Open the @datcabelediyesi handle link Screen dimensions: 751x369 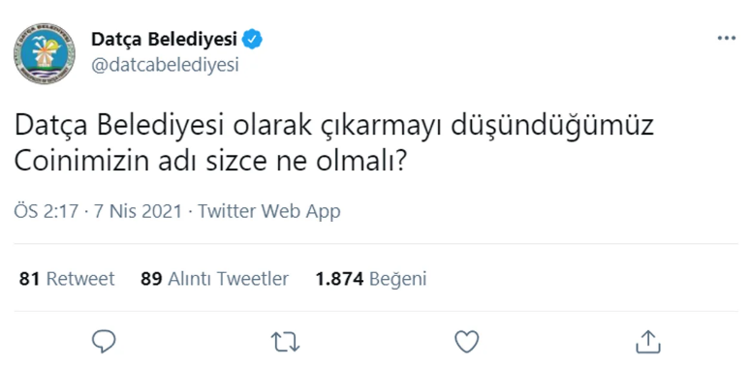tap(165, 65)
